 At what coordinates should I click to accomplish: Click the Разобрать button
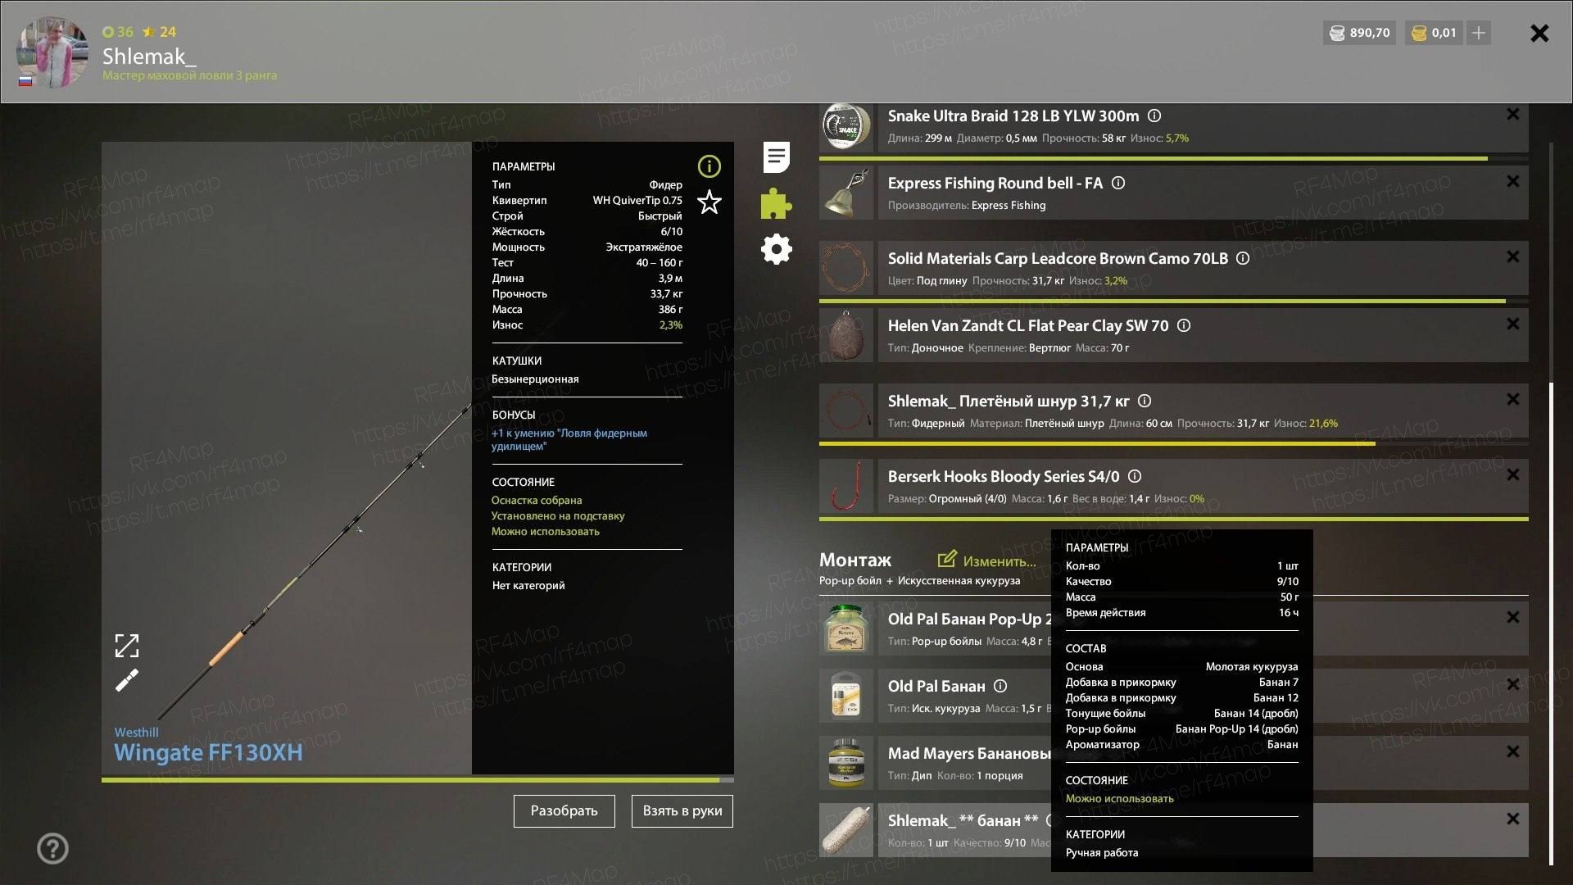pos(564,811)
